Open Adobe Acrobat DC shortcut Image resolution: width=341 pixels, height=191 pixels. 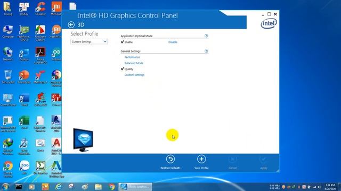(40, 55)
